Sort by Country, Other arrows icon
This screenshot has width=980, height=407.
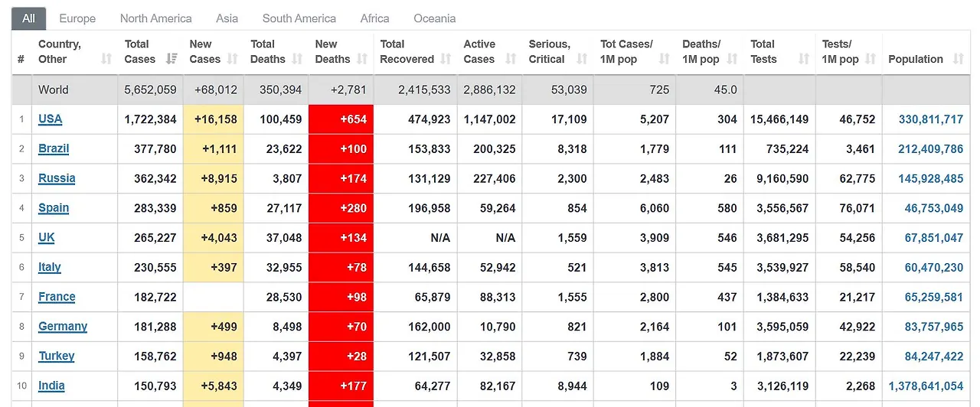106,59
